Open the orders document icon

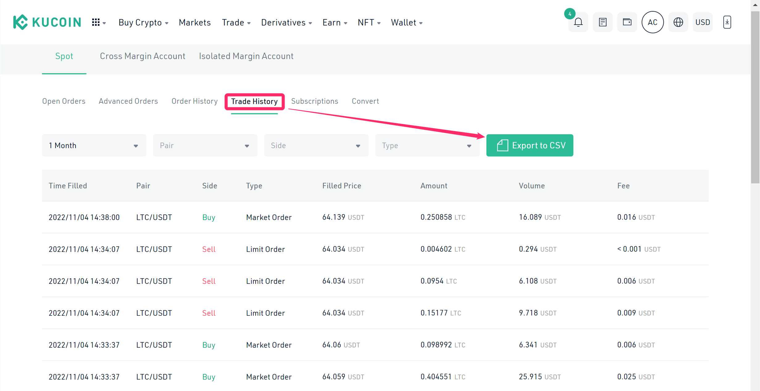[x=603, y=22]
